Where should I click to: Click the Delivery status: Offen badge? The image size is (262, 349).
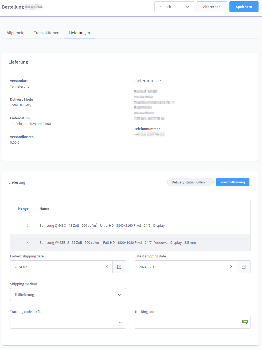click(190, 182)
